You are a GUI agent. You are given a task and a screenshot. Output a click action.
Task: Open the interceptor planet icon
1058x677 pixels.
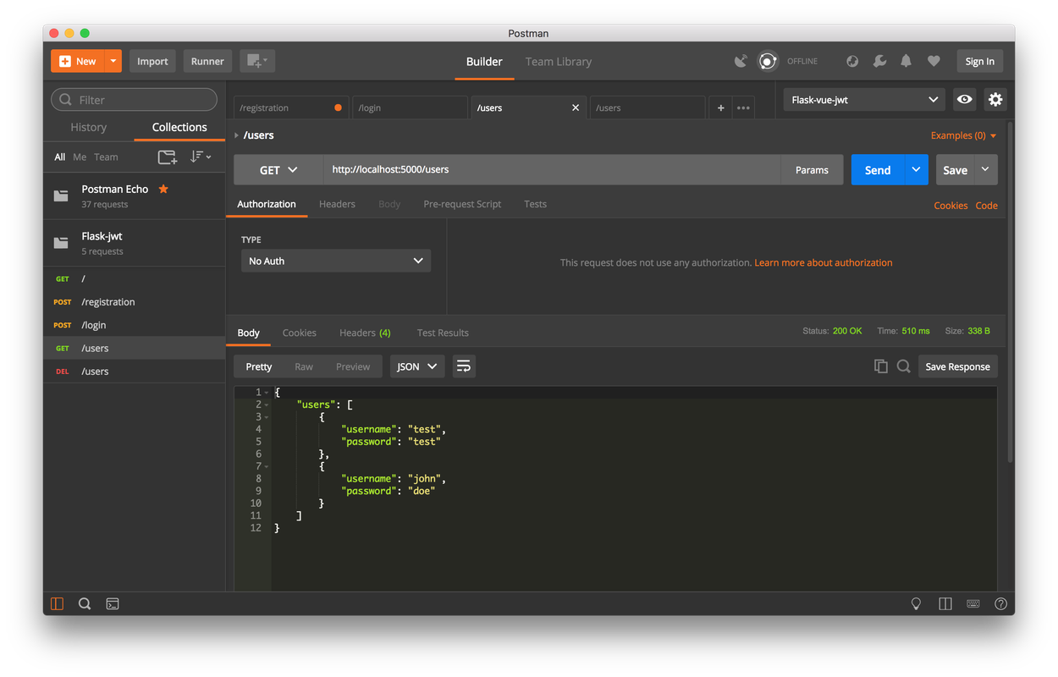852,61
